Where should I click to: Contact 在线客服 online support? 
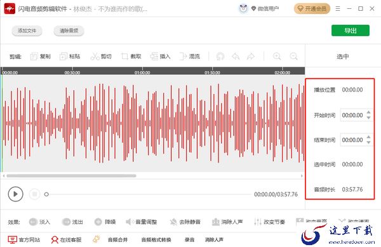pyautogui.click(x=66, y=240)
